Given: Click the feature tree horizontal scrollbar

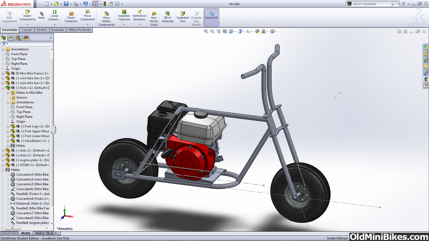Looking at the screenshot, I should click(12, 228).
